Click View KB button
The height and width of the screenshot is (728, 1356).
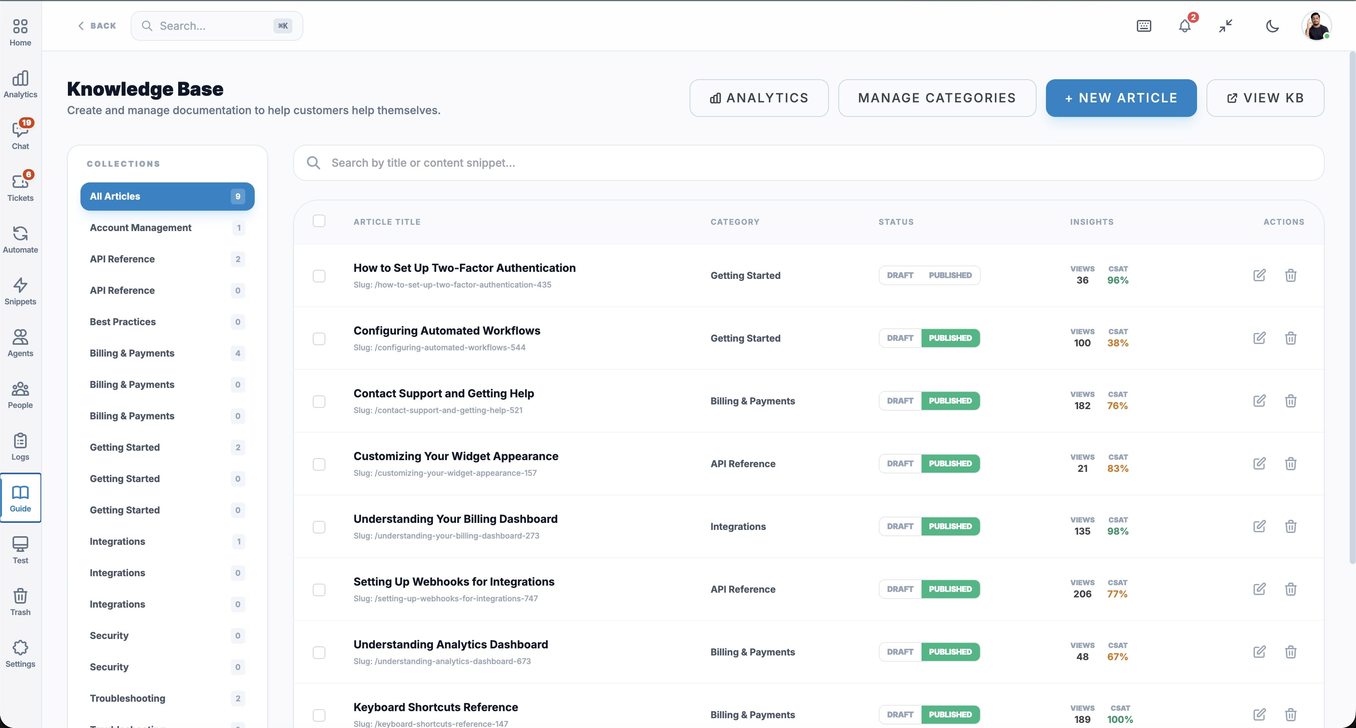1265,98
